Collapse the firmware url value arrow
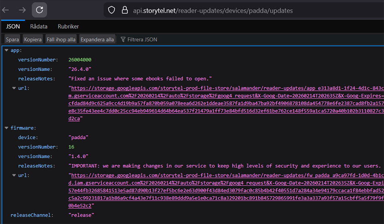The height and width of the screenshot is (224, 384). pyautogui.click(x=14, y=176)
